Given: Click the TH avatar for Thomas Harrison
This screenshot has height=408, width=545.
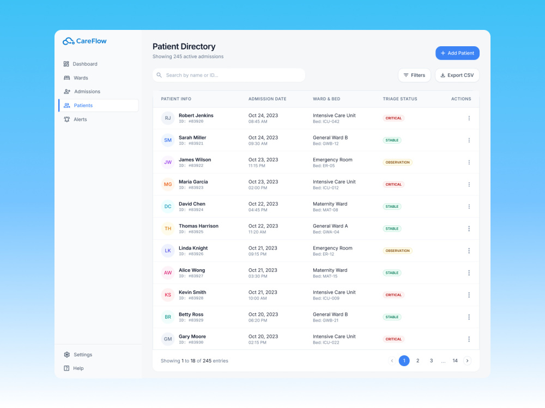Looking at the screenshot, I should coord(168,228).
